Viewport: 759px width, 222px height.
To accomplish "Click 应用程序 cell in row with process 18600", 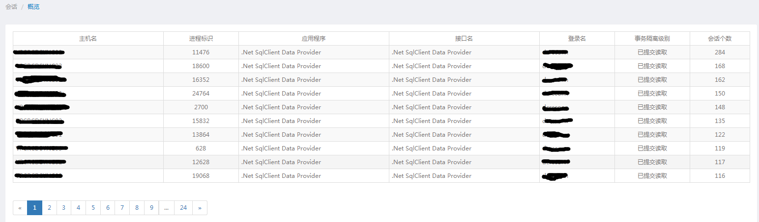I will 314,66.
